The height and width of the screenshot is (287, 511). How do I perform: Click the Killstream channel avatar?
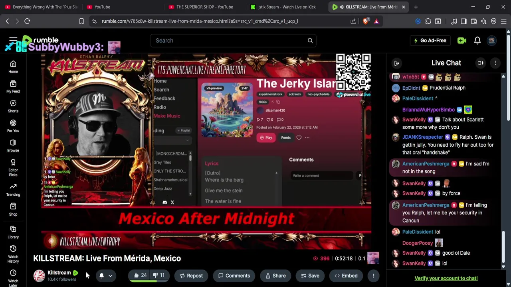tap(39, 275)
